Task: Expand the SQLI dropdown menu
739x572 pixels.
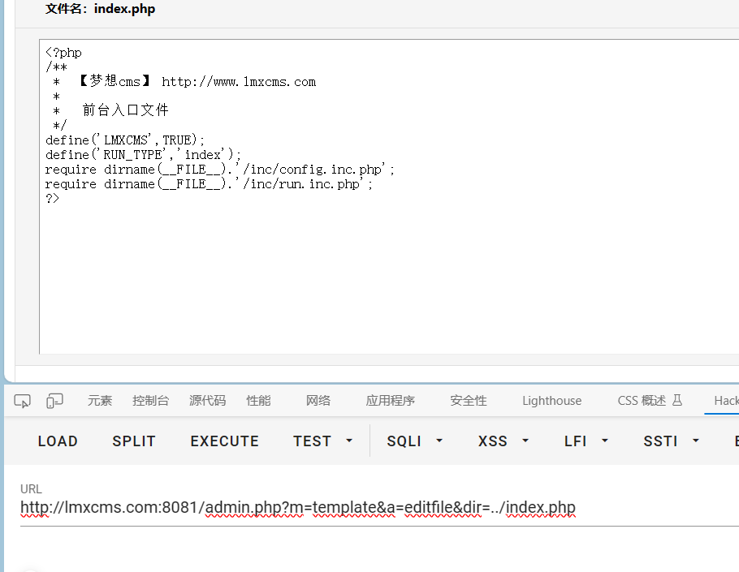Action: [x=415, y=441]
